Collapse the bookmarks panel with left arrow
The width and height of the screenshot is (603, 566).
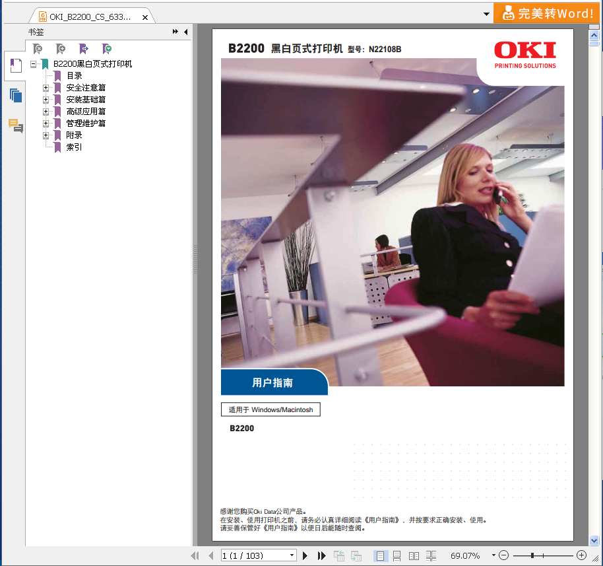click(x=186, y=32)
